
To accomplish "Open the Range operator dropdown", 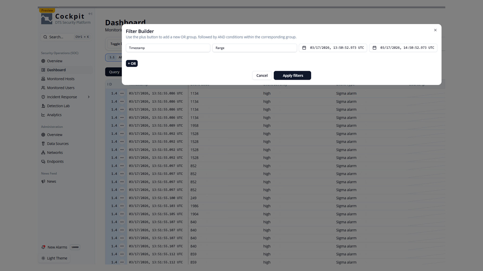I will click(254, 48).
